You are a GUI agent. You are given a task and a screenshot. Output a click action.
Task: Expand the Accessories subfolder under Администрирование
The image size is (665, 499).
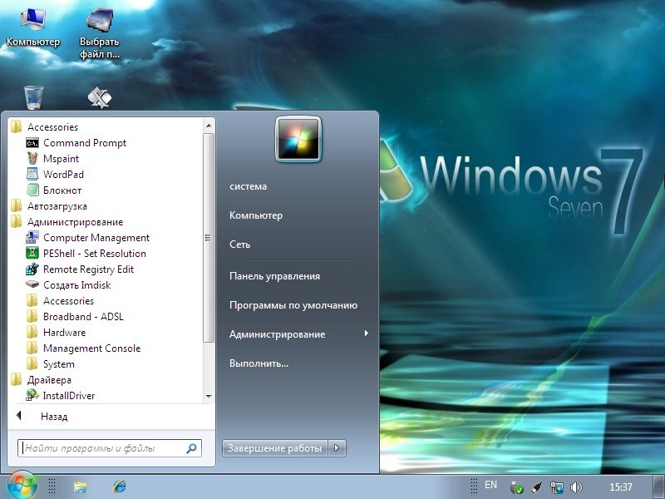pos(60,301)
